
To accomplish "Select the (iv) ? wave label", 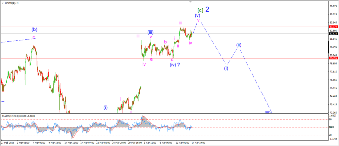I will [x=175, y=65].
